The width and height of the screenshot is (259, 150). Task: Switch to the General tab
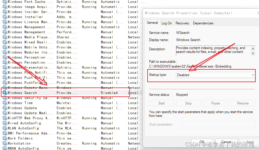tap(152, 23)
